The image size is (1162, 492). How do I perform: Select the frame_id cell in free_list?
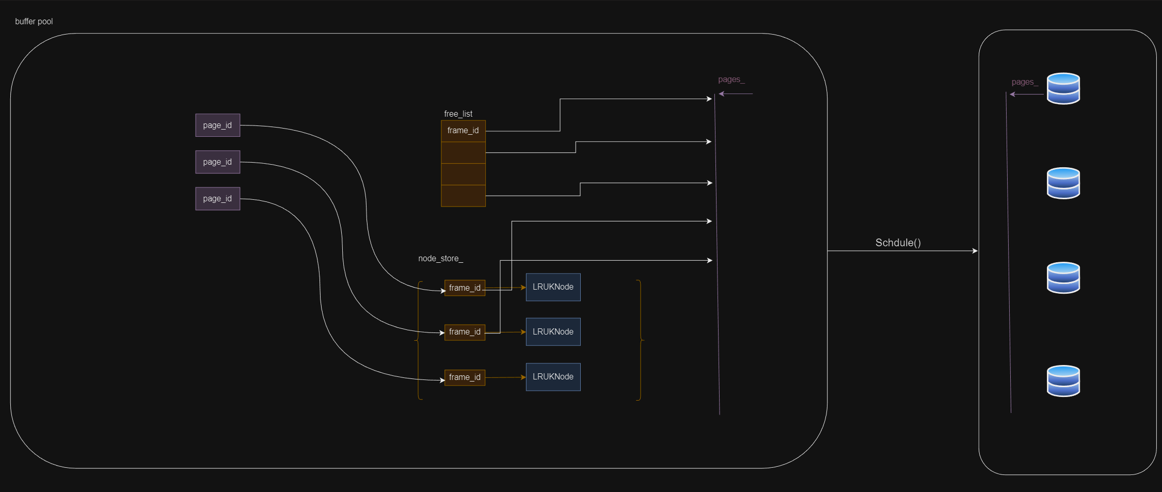point(463,131)
